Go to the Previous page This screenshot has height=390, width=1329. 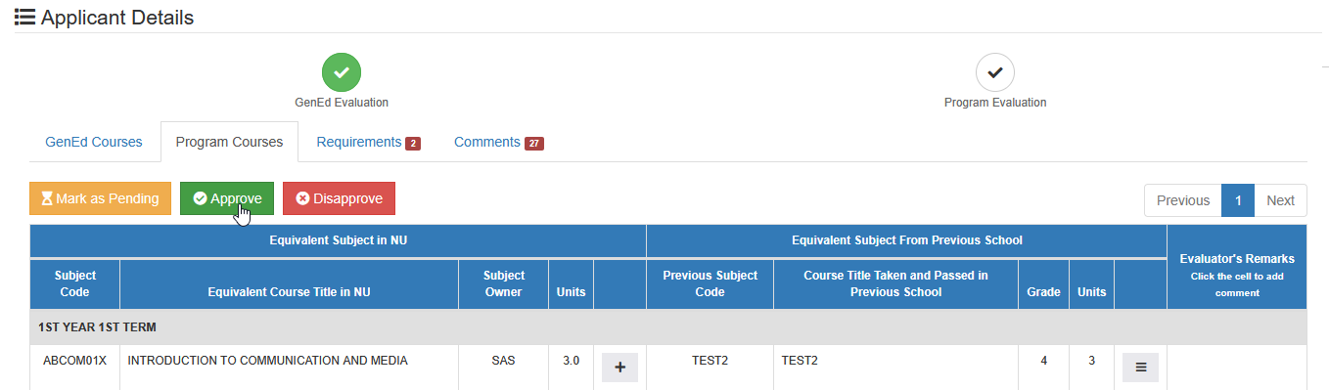[x=1183, y=200]
